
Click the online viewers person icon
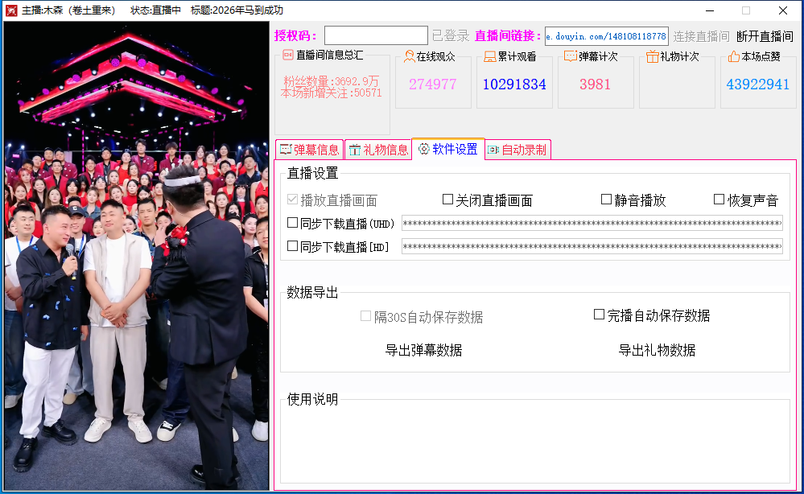pos(409,56)
